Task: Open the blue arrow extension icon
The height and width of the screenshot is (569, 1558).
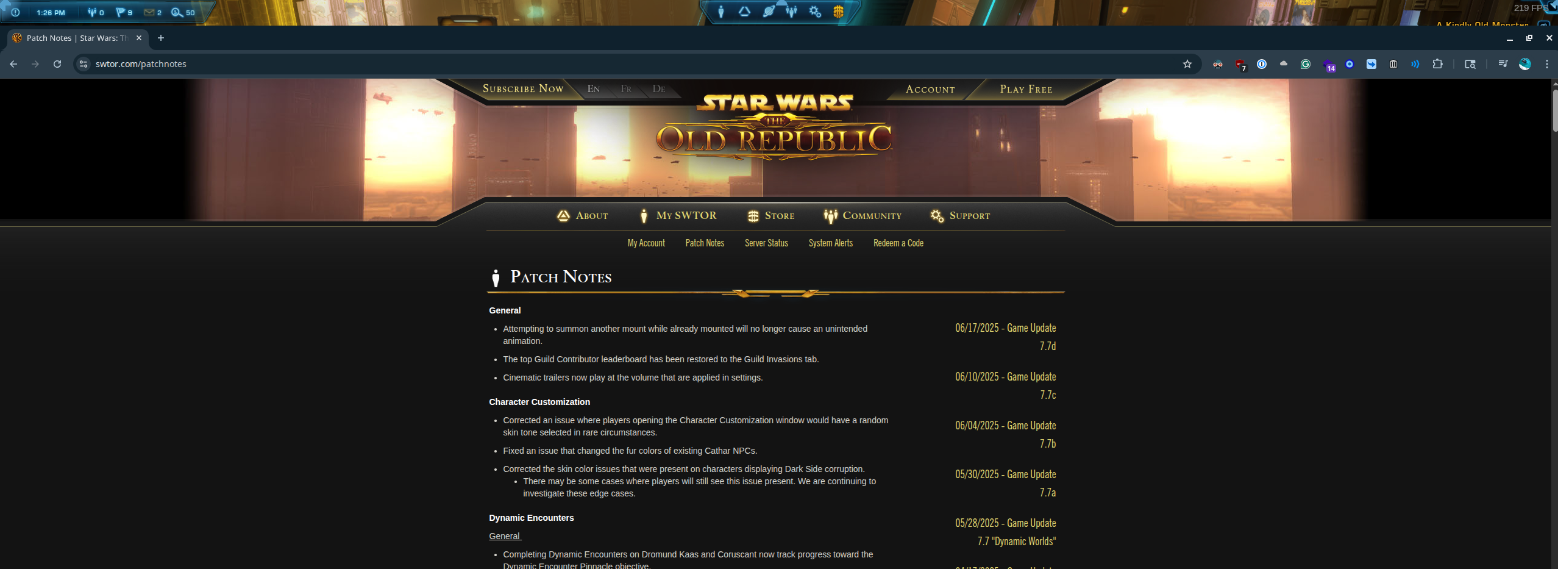Action: point(1371,64)
